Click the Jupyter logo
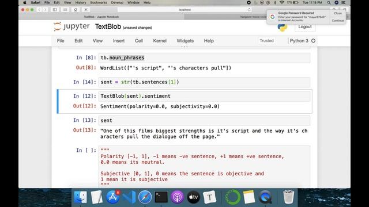 (71, 26)
